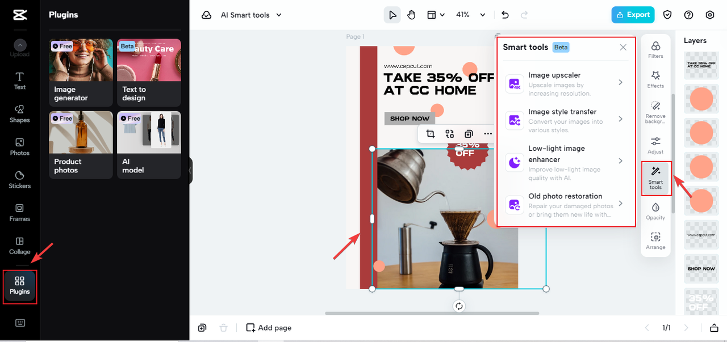This screenshot has width=727, height=342.
Task: Click the lock icon at bottom right
Action: coord(714,328)
